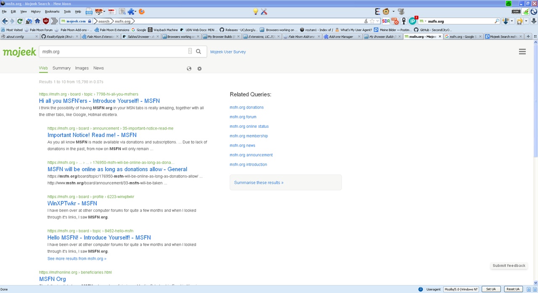Select the News search tab
This screenshot has width=538, height=293.
click(98, 68)
